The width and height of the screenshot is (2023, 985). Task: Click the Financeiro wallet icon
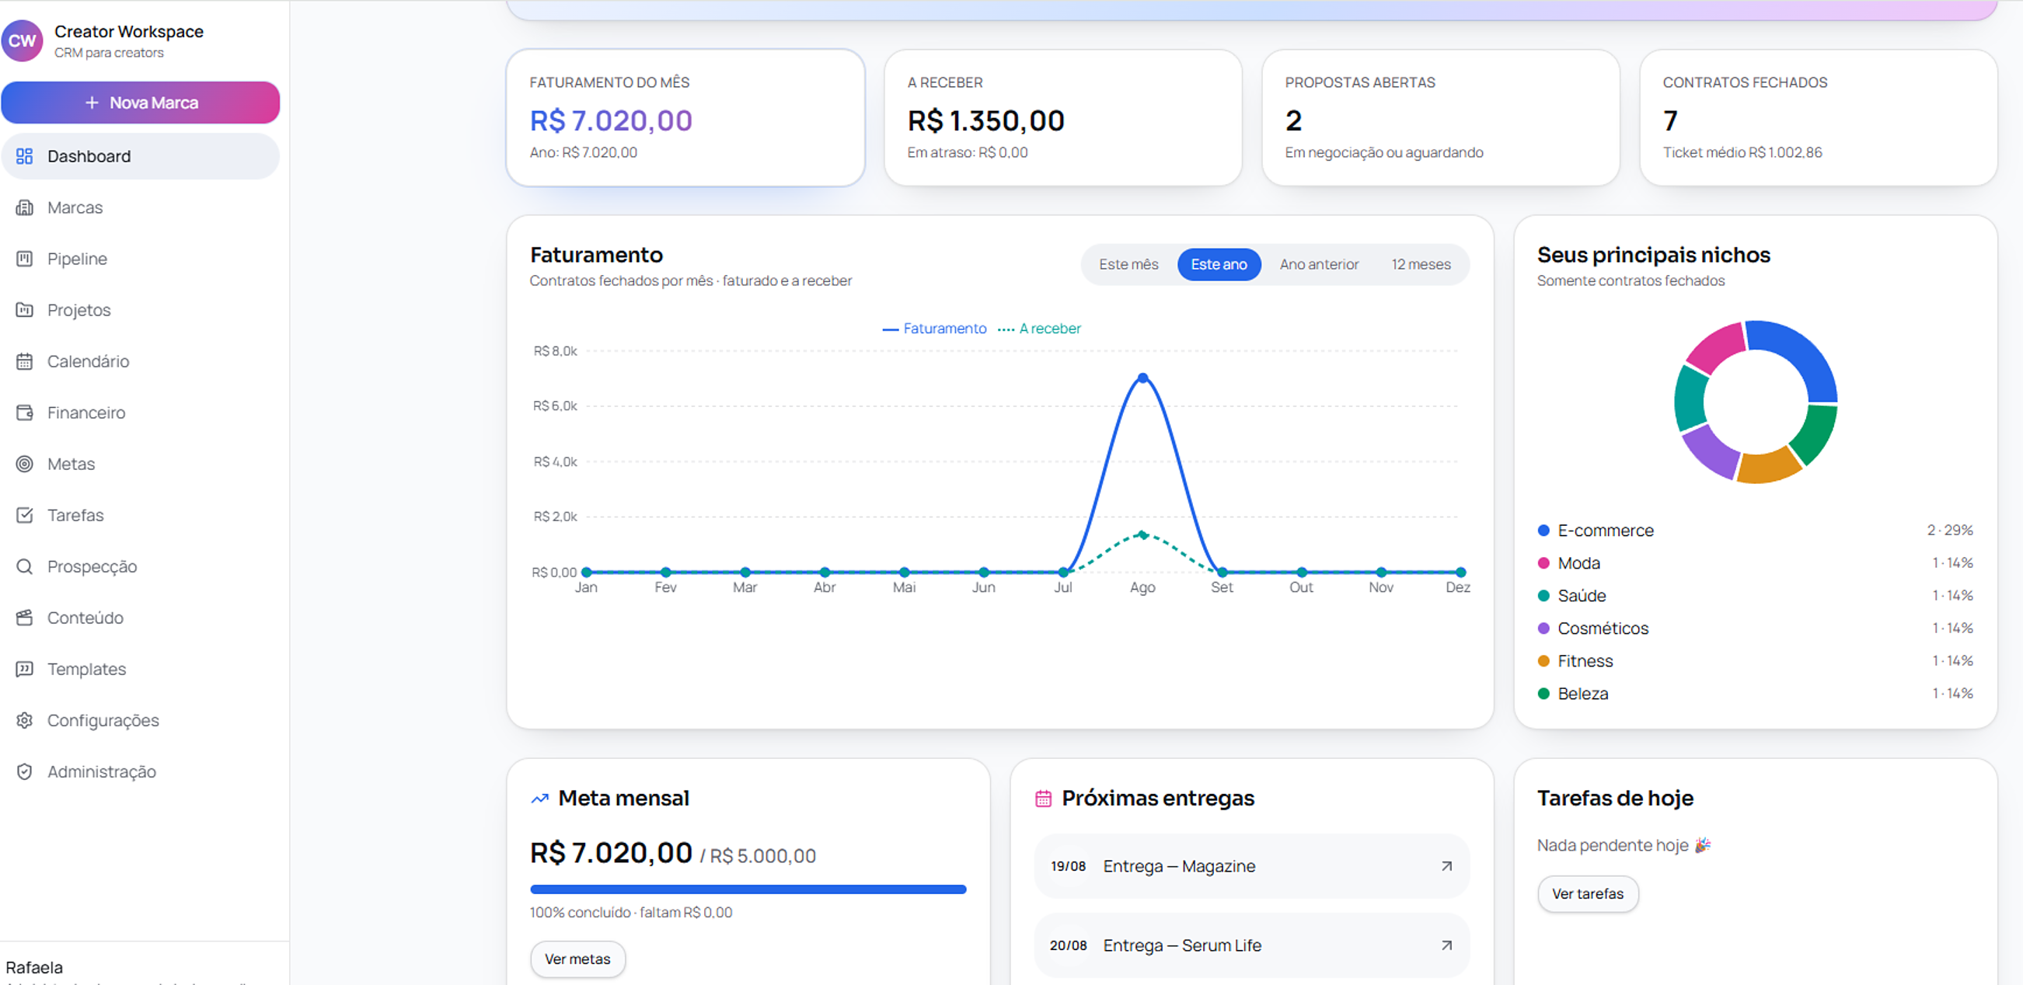[24, 412]
